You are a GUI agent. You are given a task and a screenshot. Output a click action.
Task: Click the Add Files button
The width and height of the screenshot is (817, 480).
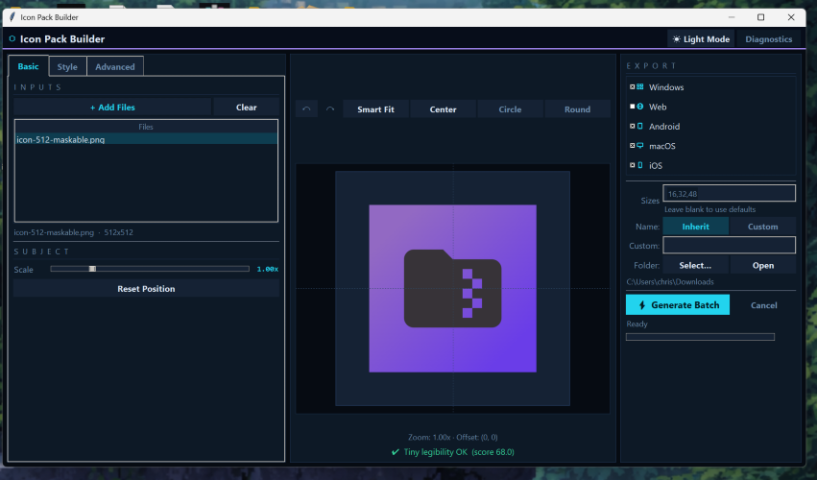112,107
